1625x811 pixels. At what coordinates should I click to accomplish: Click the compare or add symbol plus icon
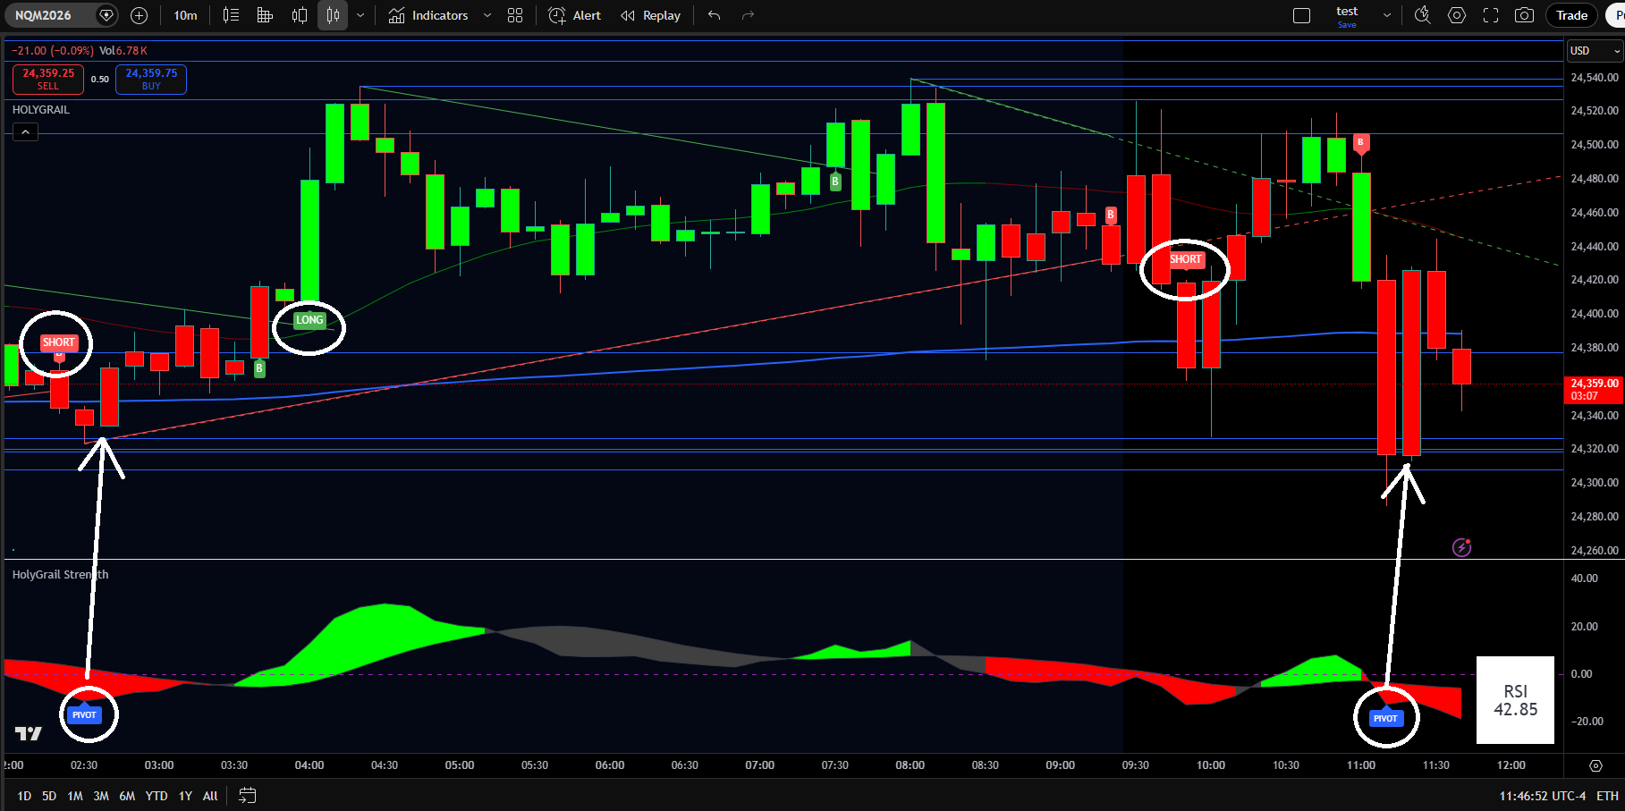139,15
